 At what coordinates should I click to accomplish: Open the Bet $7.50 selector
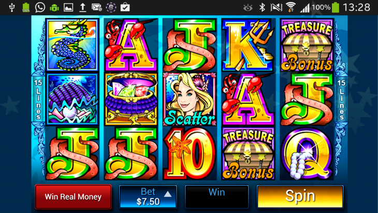tap(148, 197)
